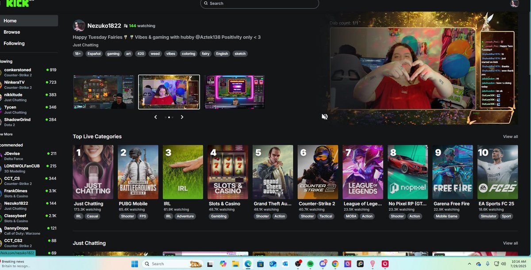This screenshot has height=270, width=531.
Task: Go to next featured stream arrow
Action: tap(182, 117)
